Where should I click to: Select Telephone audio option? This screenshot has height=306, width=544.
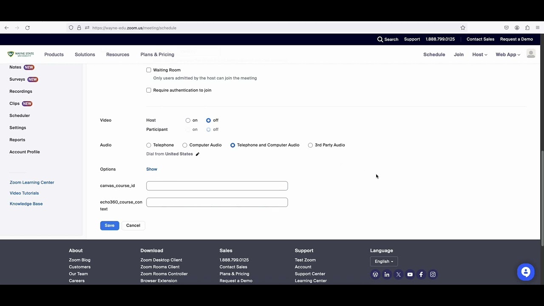(x=149, y=145)
